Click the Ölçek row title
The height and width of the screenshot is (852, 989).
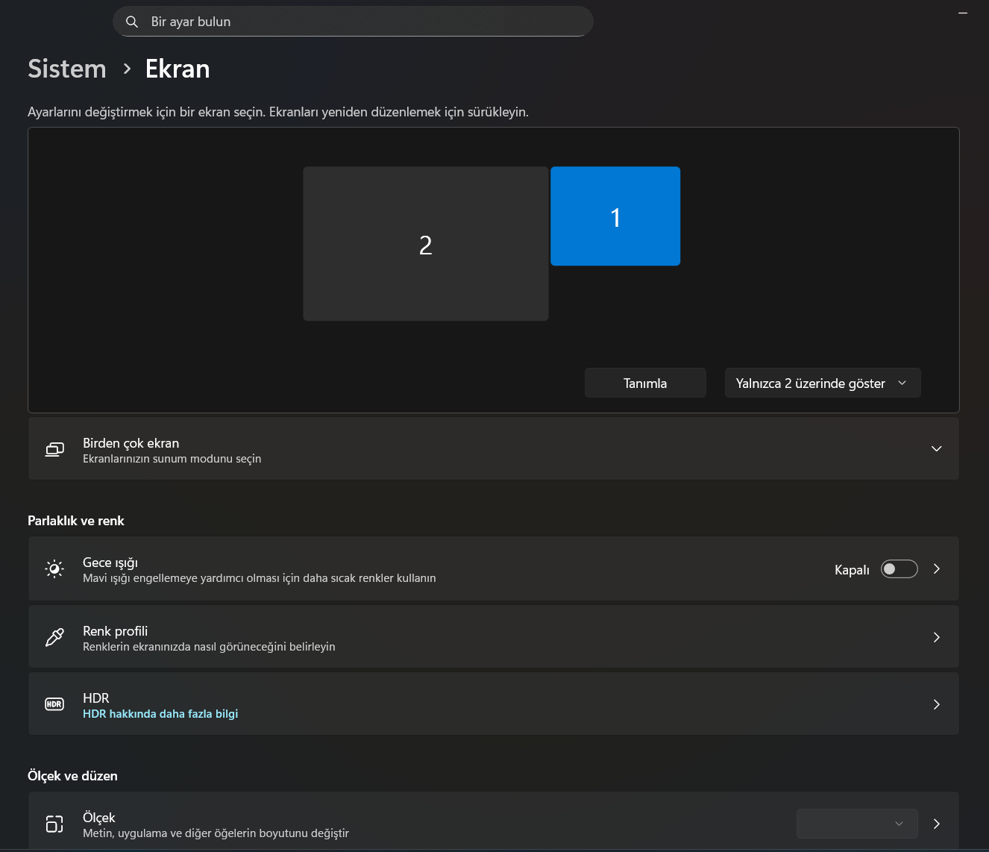click(99, 818)
